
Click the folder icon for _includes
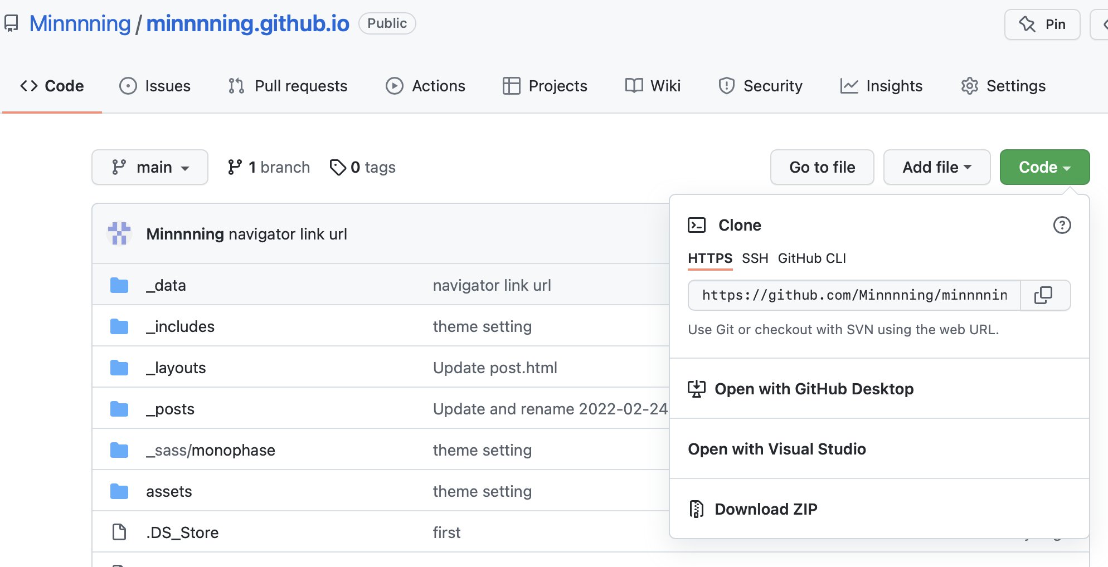coord(119,326)
